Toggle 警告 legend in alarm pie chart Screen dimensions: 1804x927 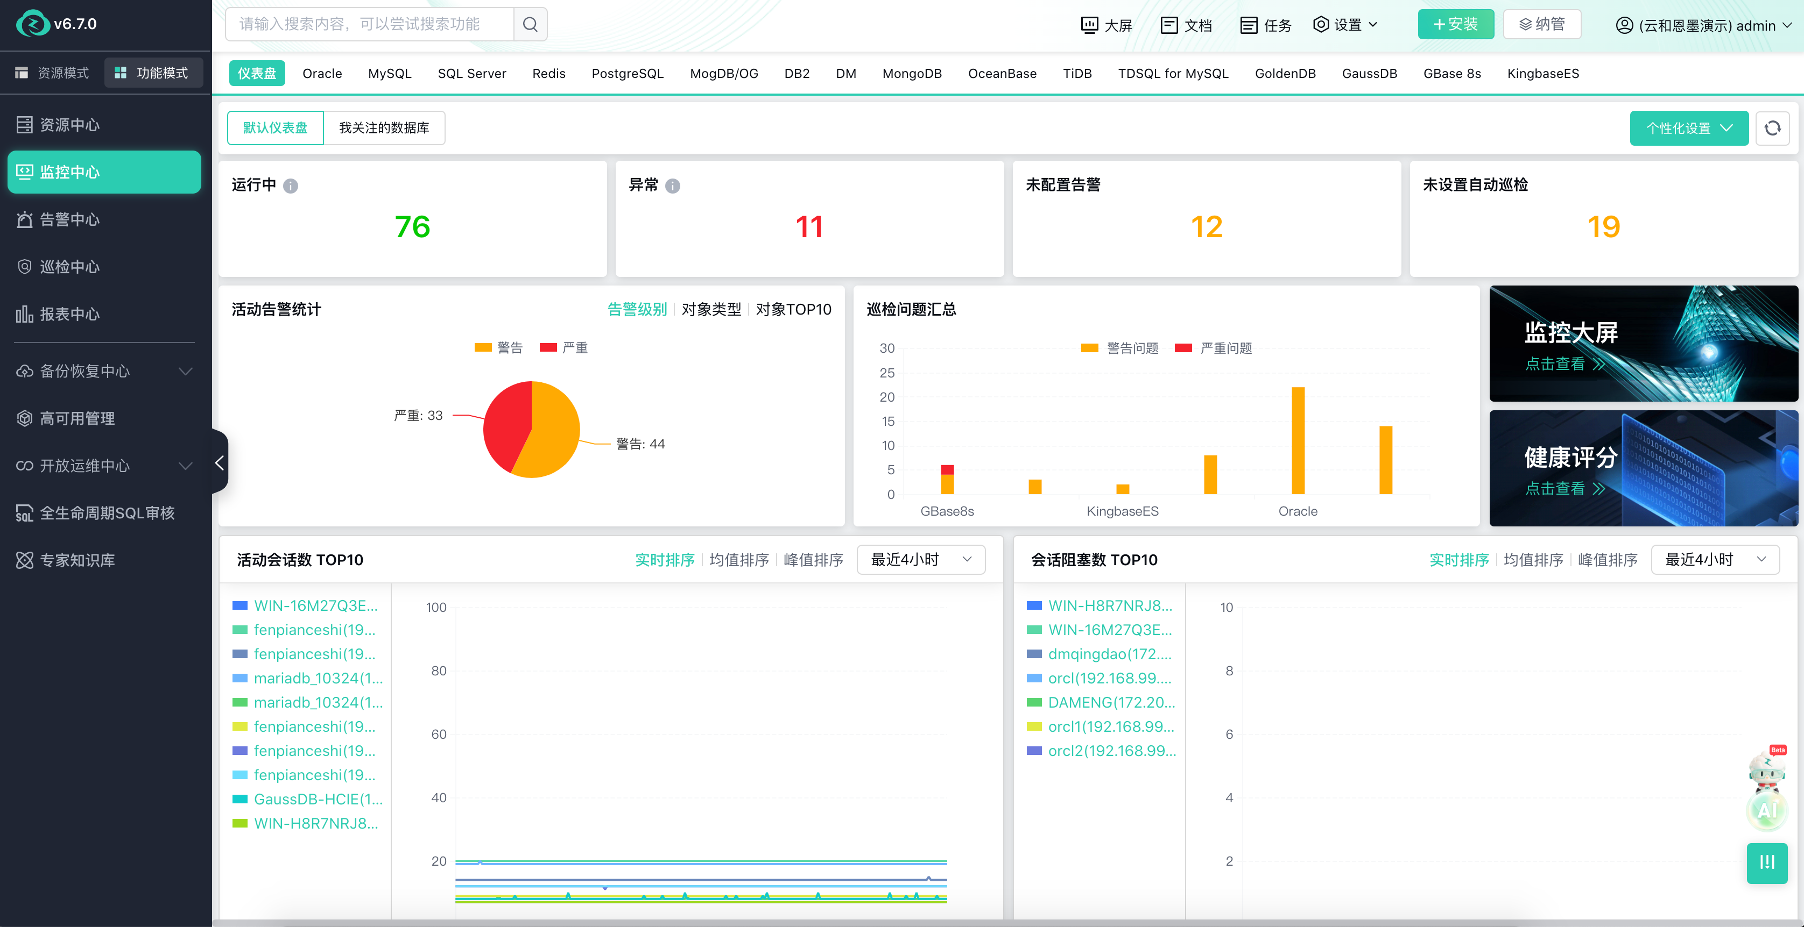tap(498, 348)
